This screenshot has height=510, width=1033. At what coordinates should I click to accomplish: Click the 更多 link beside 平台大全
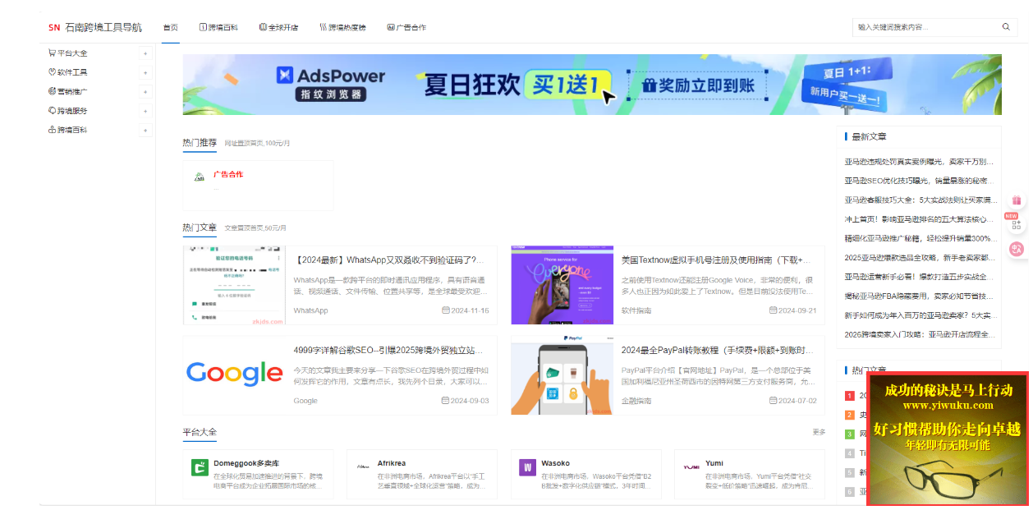(x=818, y=431)
